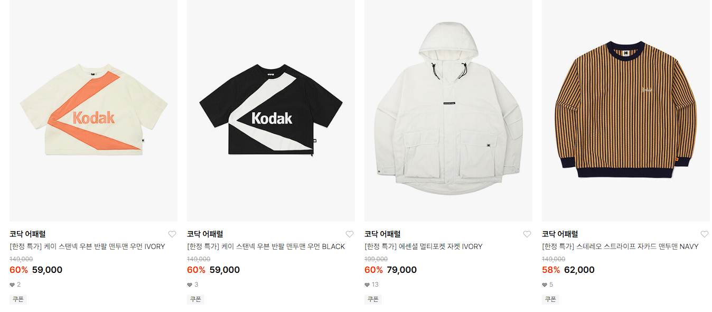This screenshot has width=712, height=312.
Task: Click small like-count heart showing 5
Action: 545,285
